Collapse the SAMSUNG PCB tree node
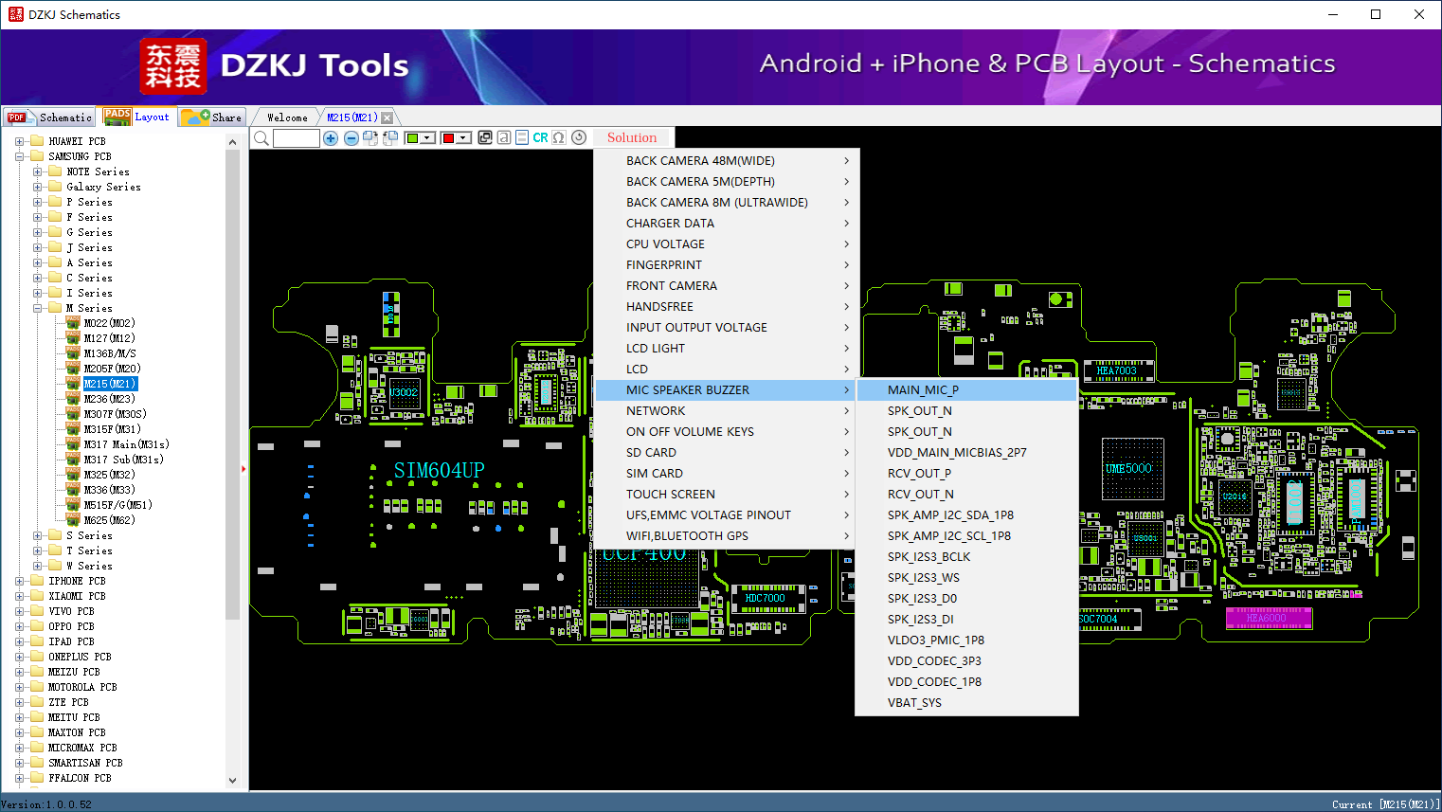The height and width of the screenshot is (812, 1442). 20,156
